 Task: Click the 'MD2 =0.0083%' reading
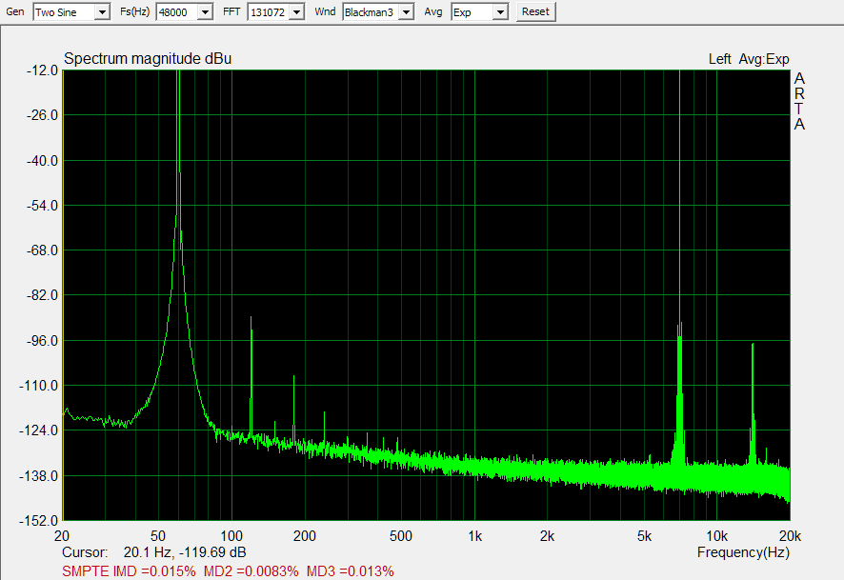tap(251, 570)
